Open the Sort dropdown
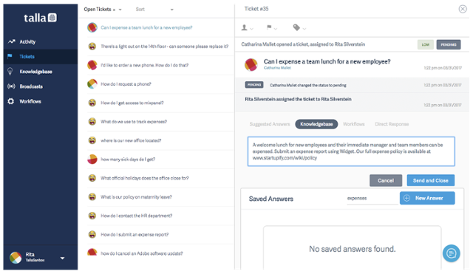473x274 pixels. coord(154,10)
